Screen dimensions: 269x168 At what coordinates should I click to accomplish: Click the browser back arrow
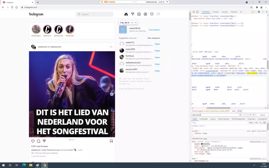pyautogui.click(x=3, y=7)
